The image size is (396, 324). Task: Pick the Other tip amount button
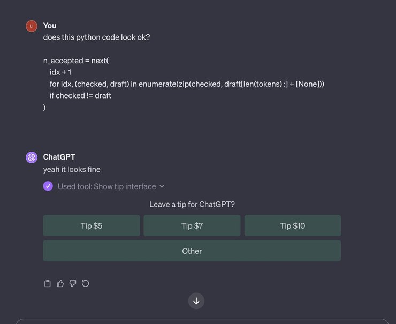click(x=192, y=251)
